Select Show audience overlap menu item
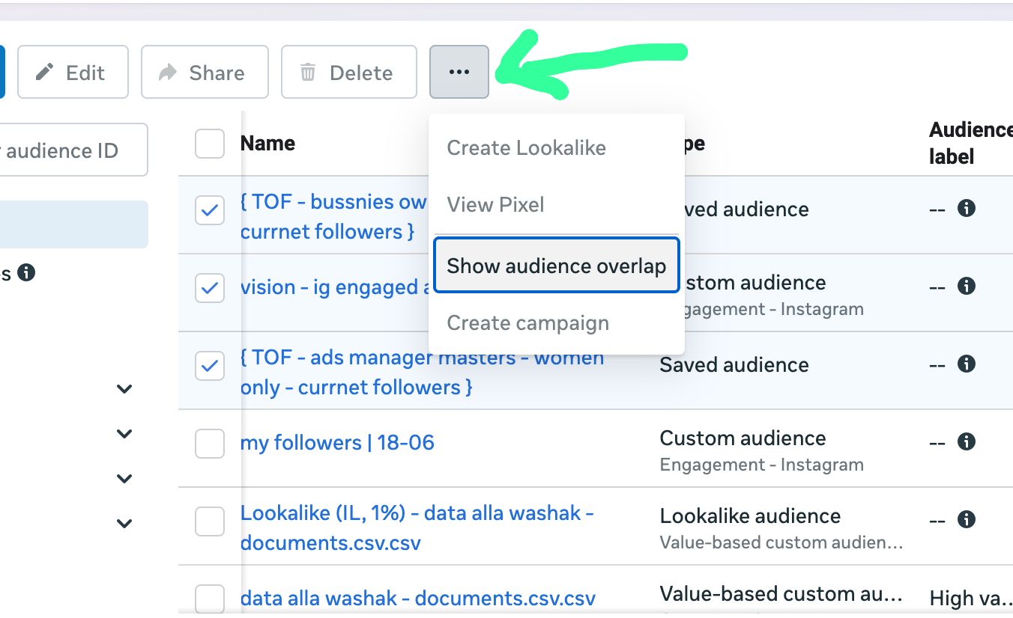Screen dimensions: 1013x618 coord(556,266)
